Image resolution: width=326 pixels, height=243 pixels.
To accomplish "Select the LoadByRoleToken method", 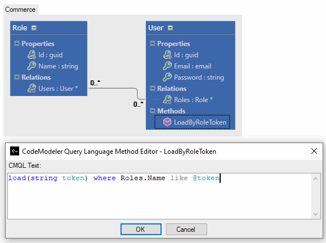I will 192,122.
